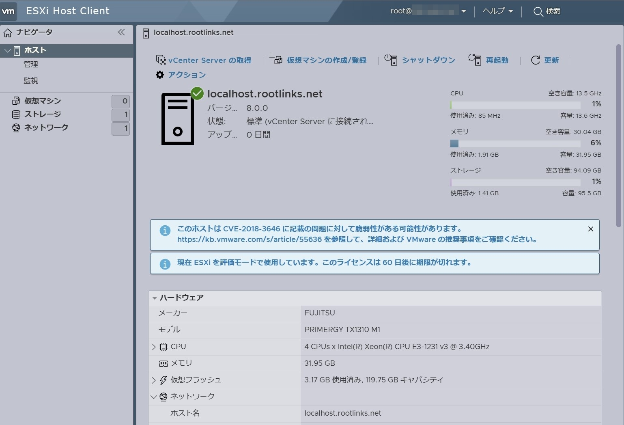The image size is (624, 425).
Task: Dismiss the CVE-2018-3646 warning banner
Action: point(591,229)
